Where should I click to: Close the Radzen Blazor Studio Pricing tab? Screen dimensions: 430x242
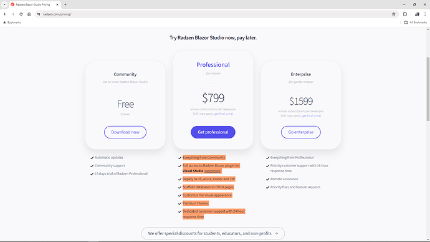57,4
